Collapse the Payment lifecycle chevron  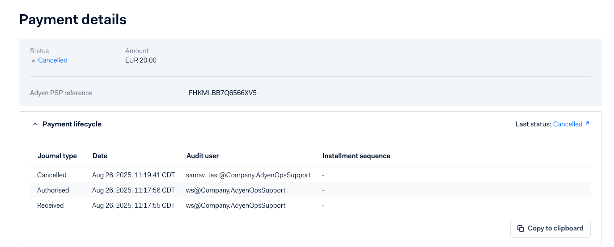click(x=35, y=124)
